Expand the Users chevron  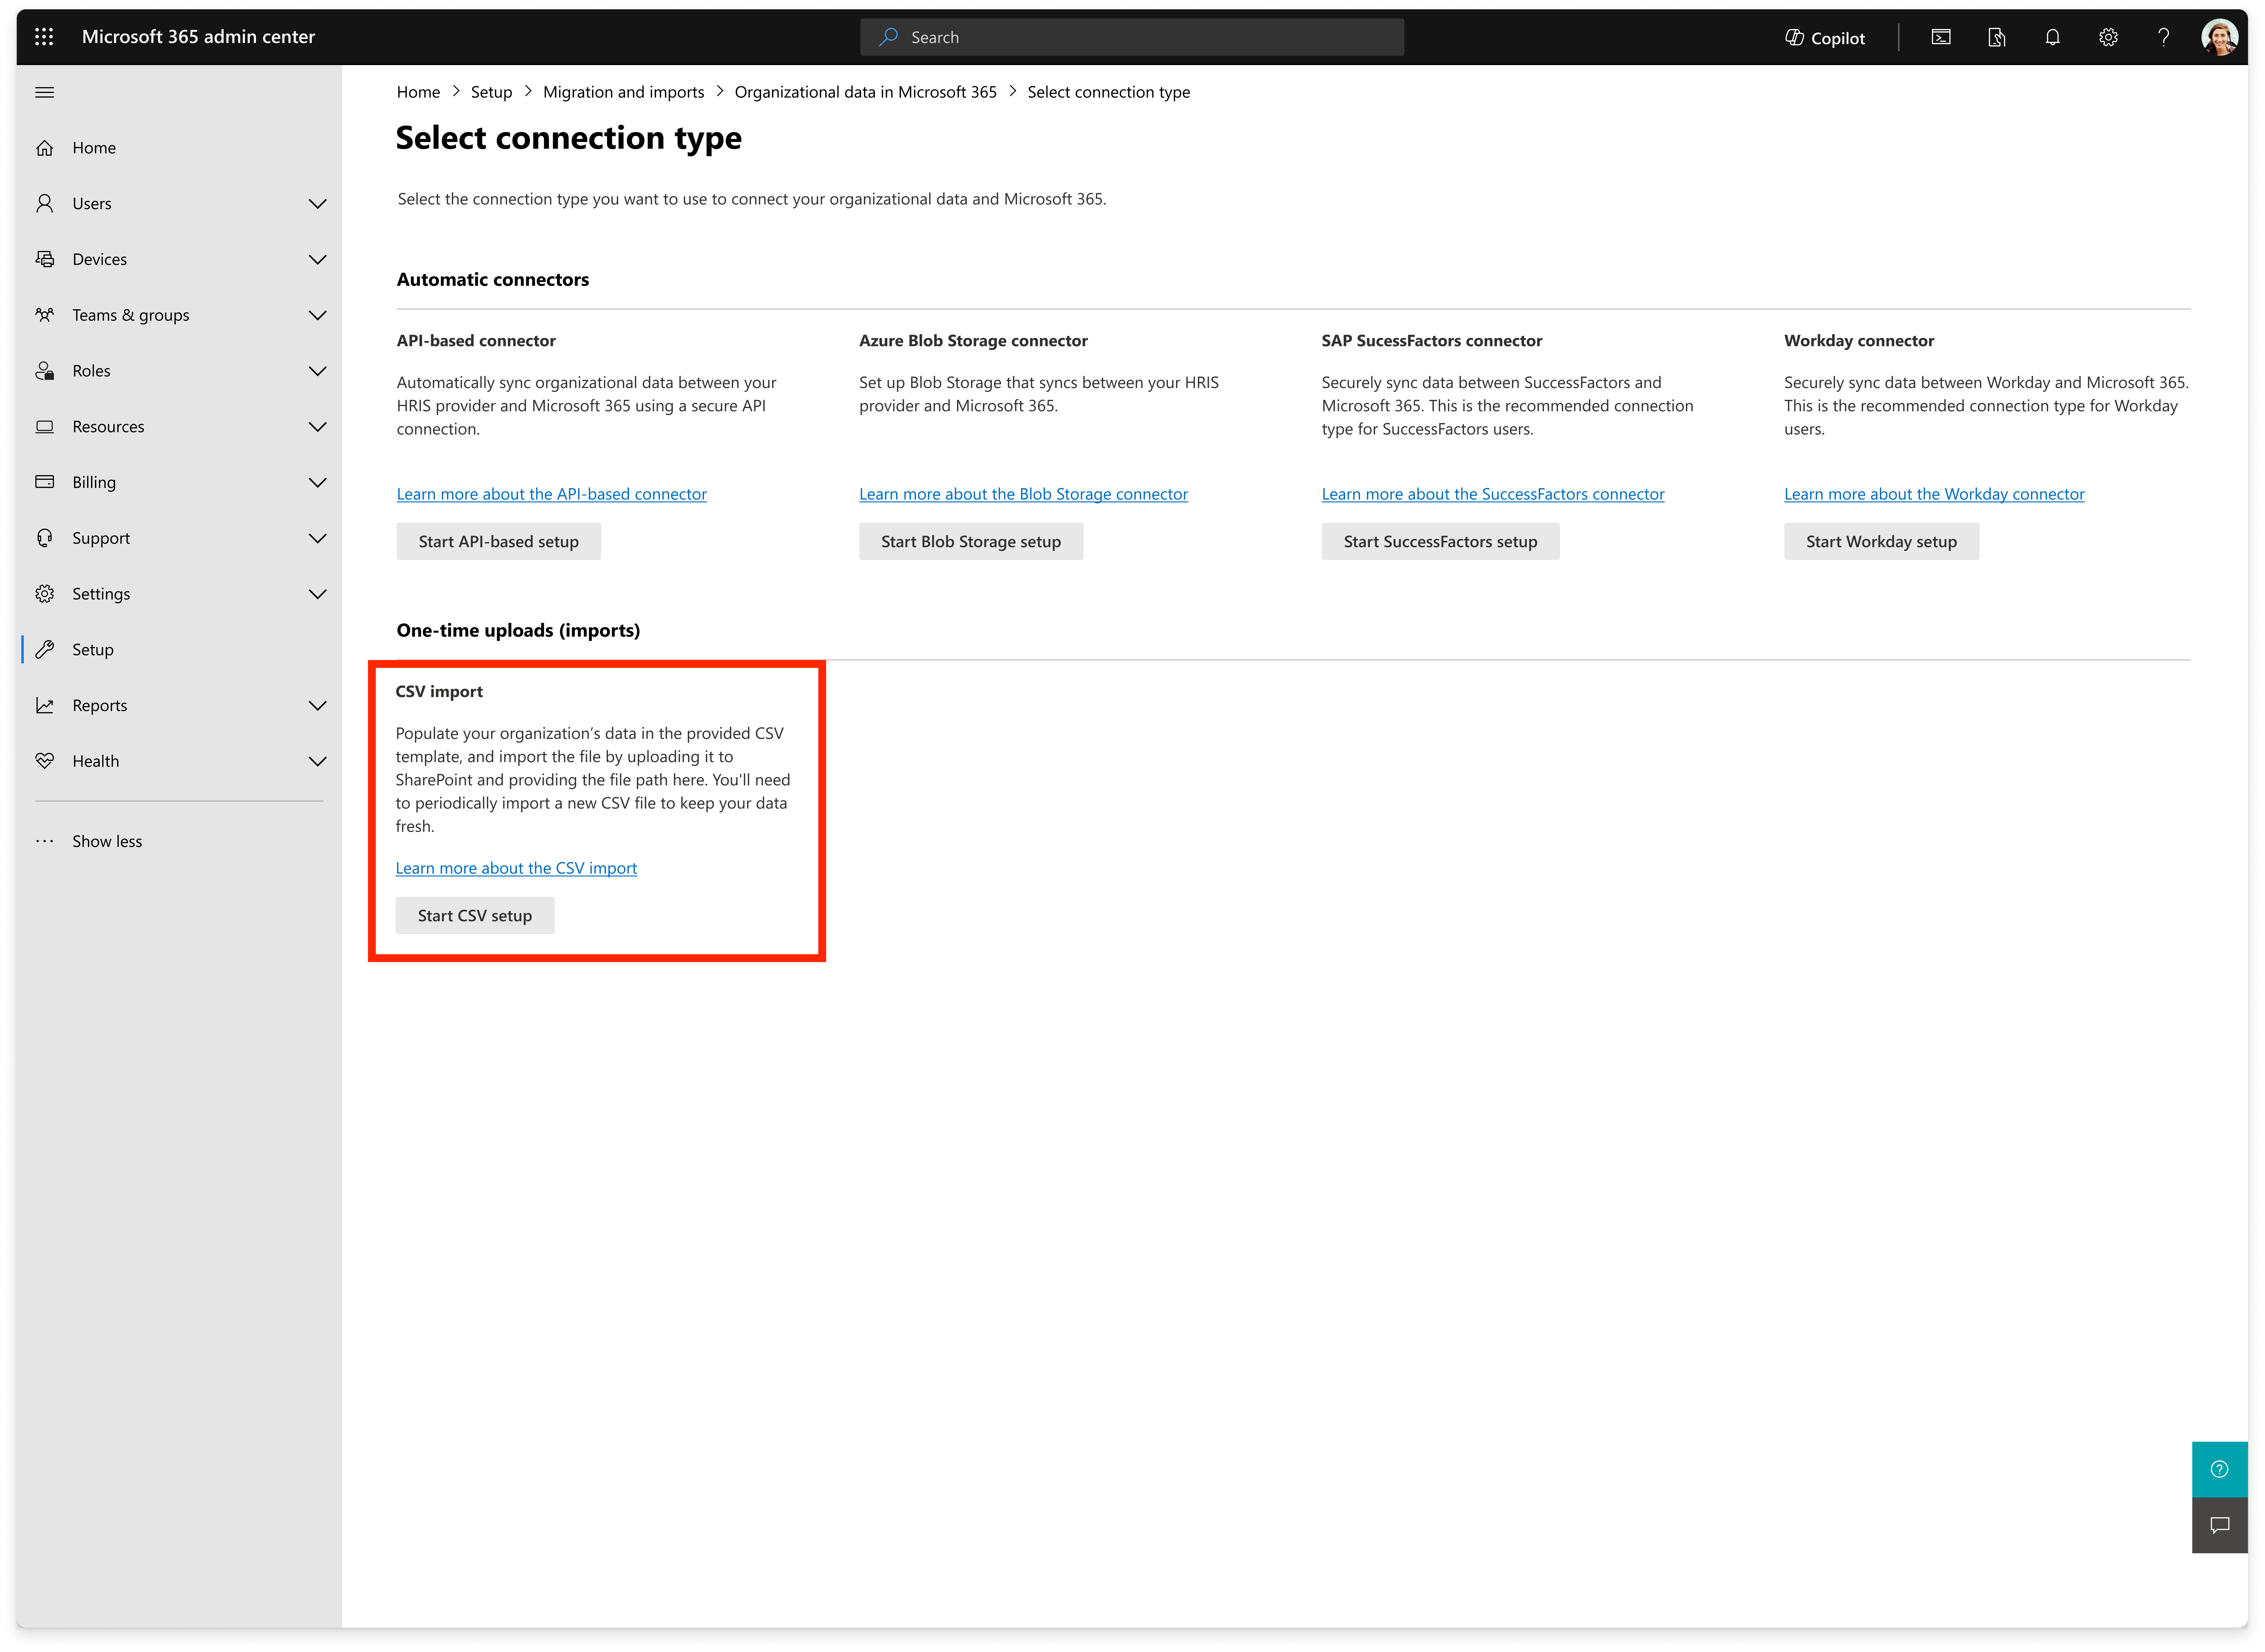317,204
